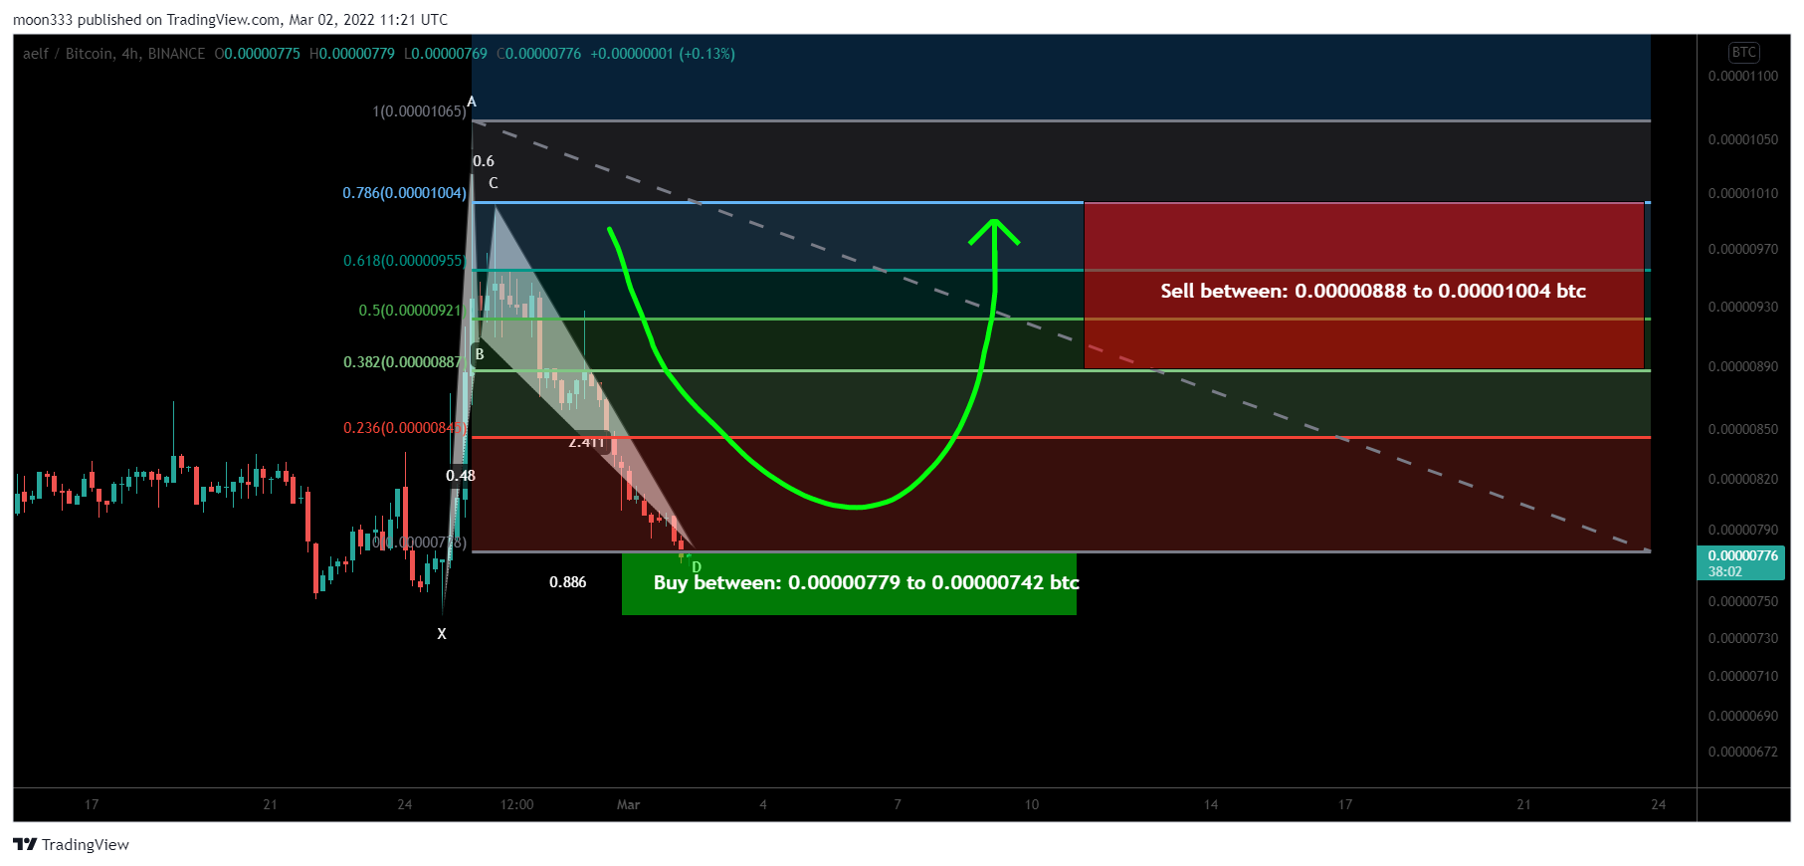Click the pattern point label X
Image resolution: width=1804 pixels, height=866 pixels.
(442, 634)
